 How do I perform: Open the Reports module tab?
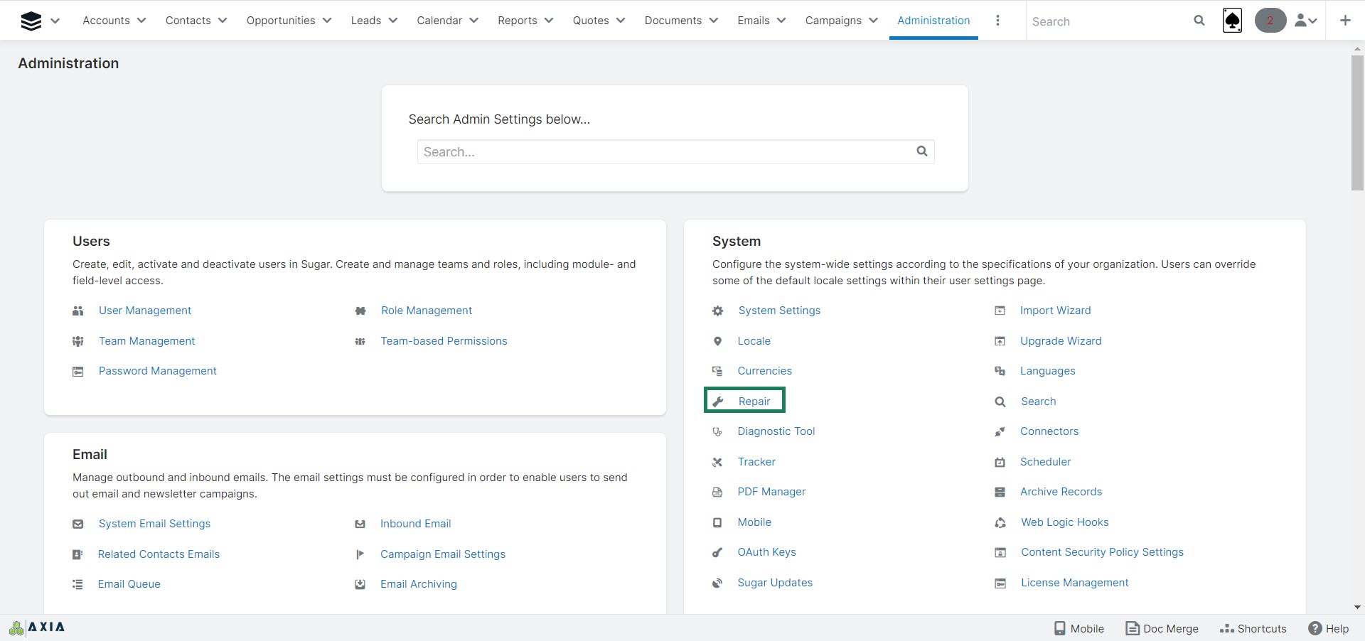tap(517, 21)
